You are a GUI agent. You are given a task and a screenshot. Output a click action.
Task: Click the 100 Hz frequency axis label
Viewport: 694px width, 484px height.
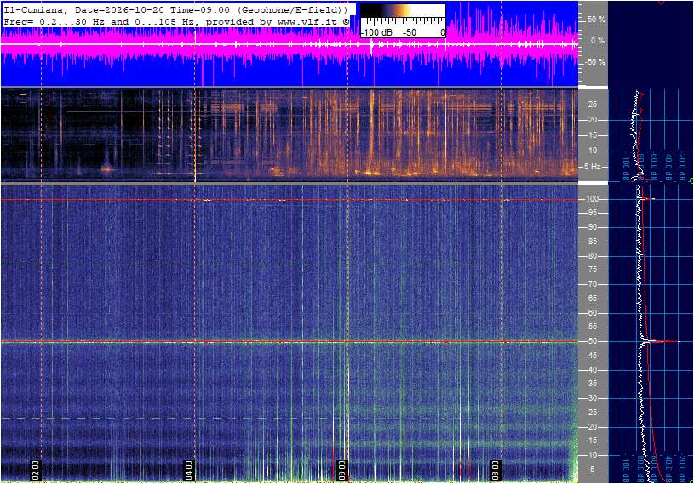pyautogui.click(x=592, y=199)
